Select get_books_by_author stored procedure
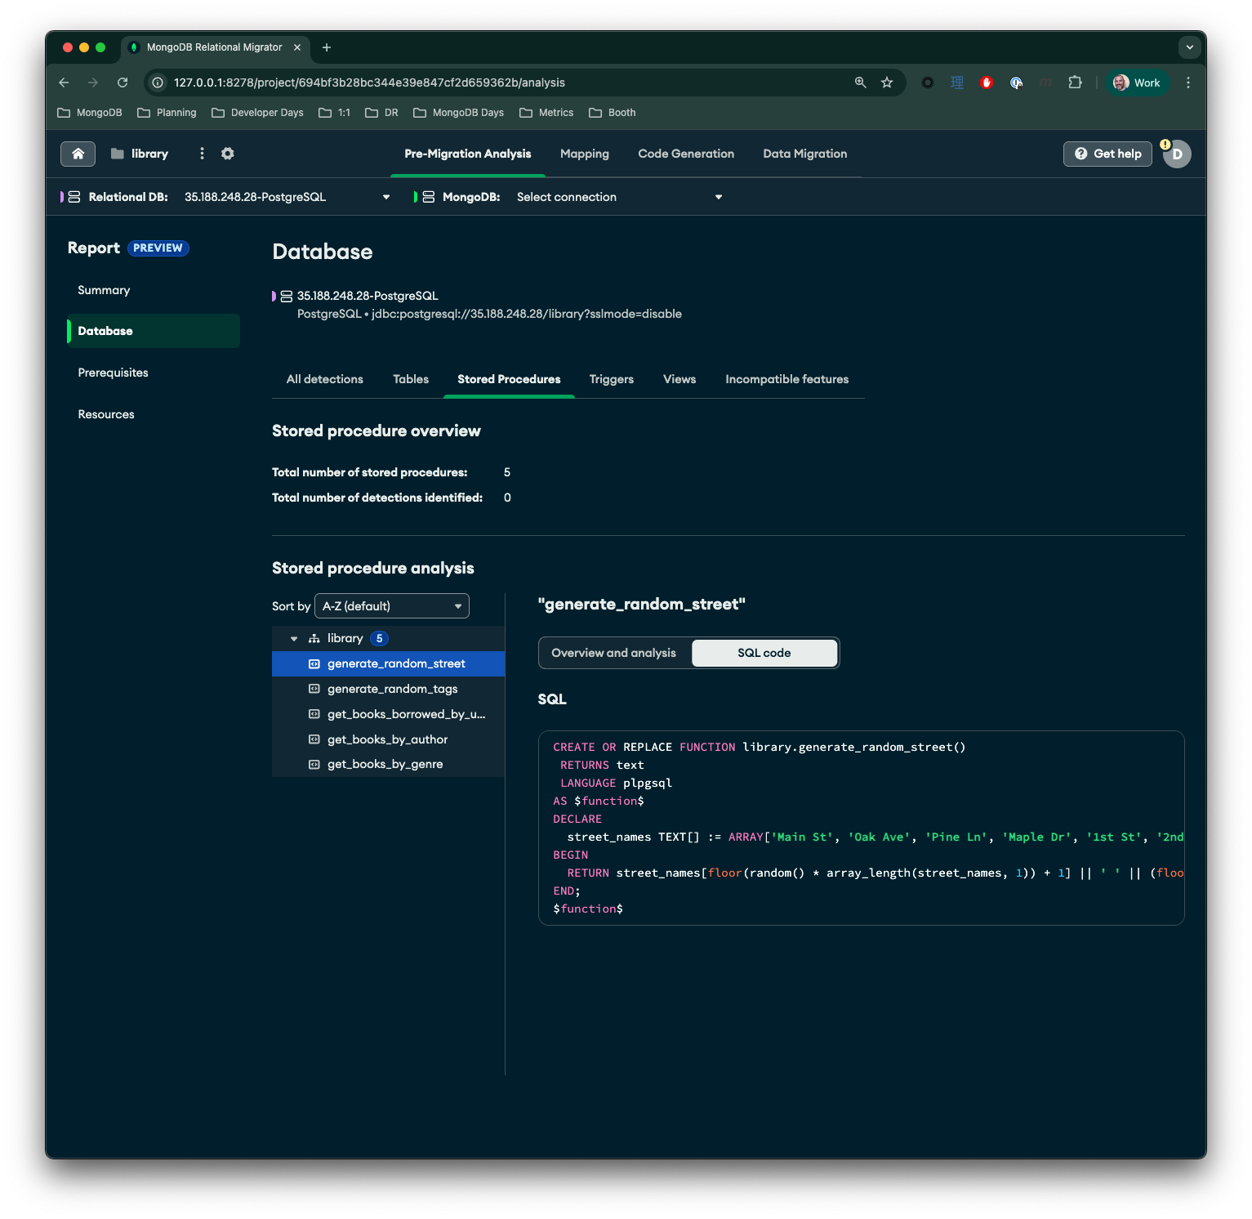Screen dimensions: 1252x1219 point(387,739)
